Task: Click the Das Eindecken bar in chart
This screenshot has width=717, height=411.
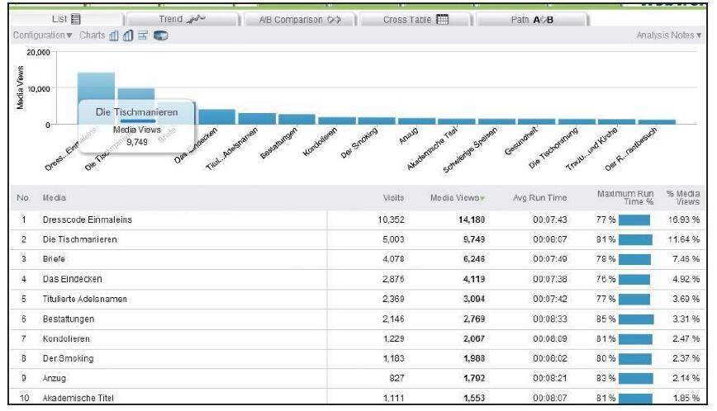Action: pos(216,116)
